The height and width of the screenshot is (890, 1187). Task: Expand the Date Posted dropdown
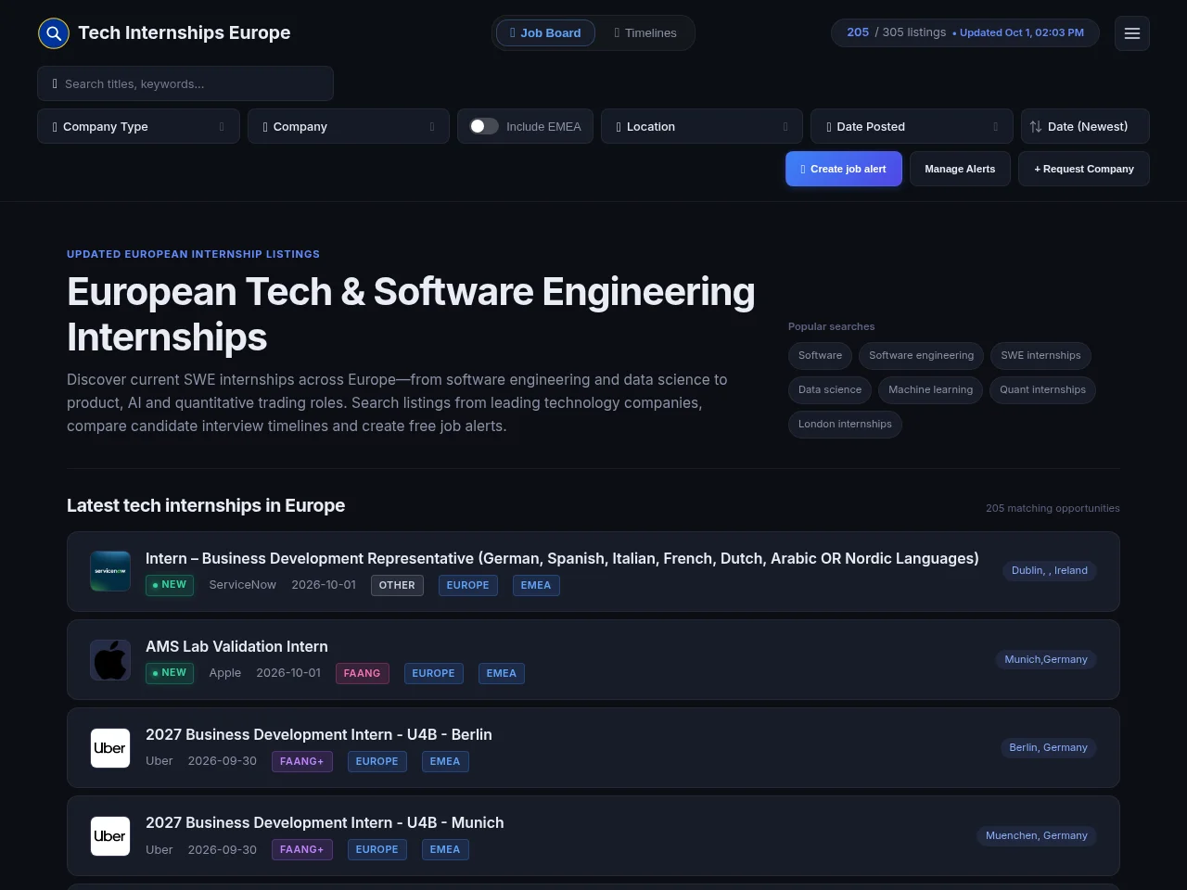point(913,126)
